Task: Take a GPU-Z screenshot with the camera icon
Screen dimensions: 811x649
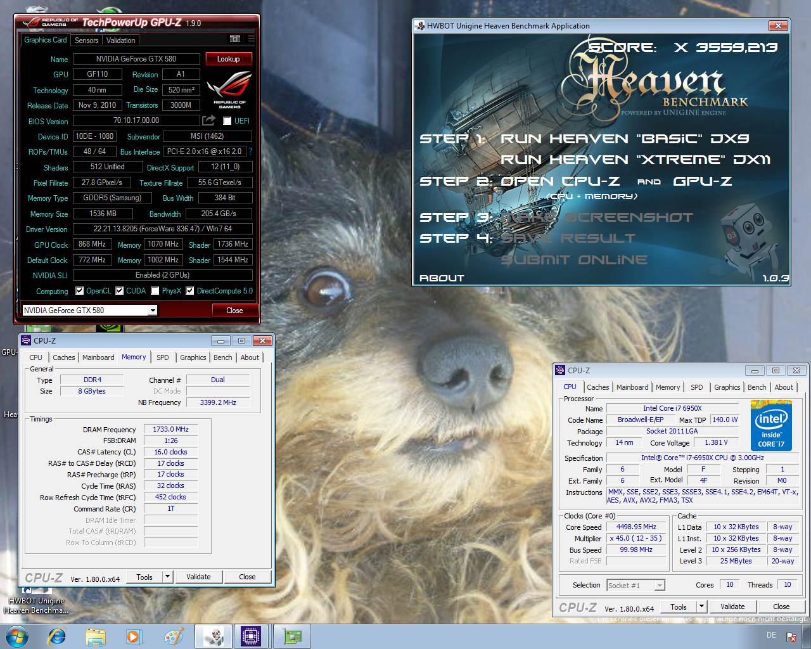Action: coord(235,39)
